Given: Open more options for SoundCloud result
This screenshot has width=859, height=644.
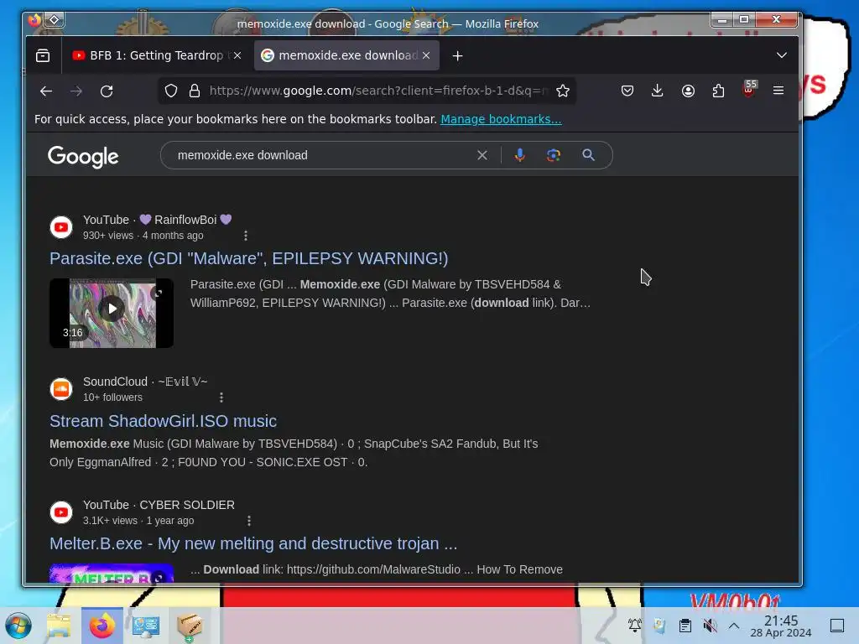Looking at the screenshot, I should (221, 397).
